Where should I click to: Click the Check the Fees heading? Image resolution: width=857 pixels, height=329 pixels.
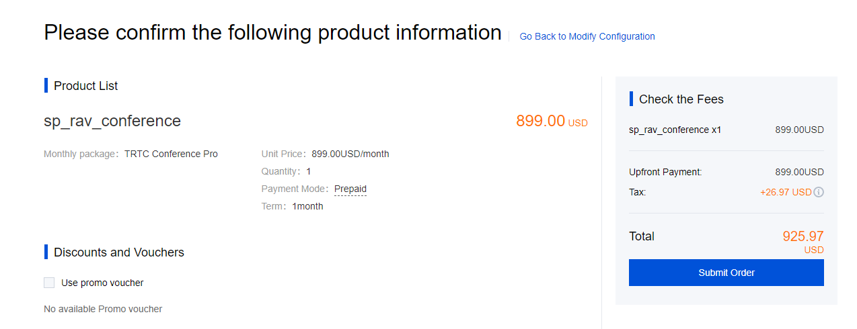[x=681, y=99]
